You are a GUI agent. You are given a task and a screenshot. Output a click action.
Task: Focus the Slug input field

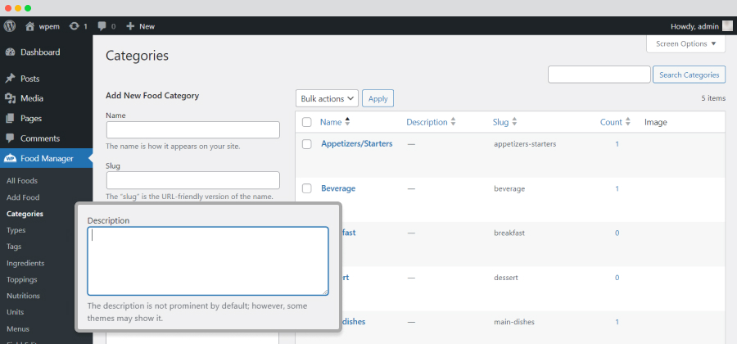(193, 180)
